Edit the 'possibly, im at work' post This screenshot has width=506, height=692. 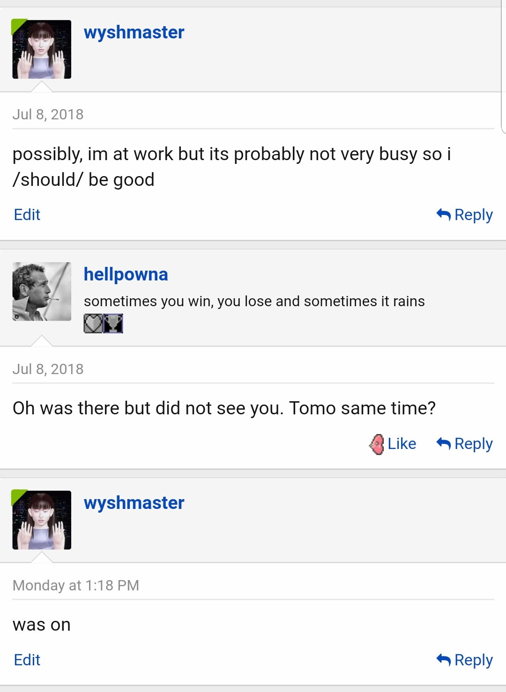tap(27, 215)
